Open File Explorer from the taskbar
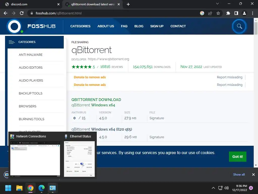Image resolution: width=258 pixels, height=194 pixels. [x=19, y=188]
